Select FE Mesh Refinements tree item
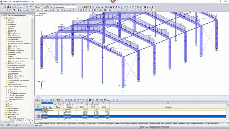 [x=17, y=67]
